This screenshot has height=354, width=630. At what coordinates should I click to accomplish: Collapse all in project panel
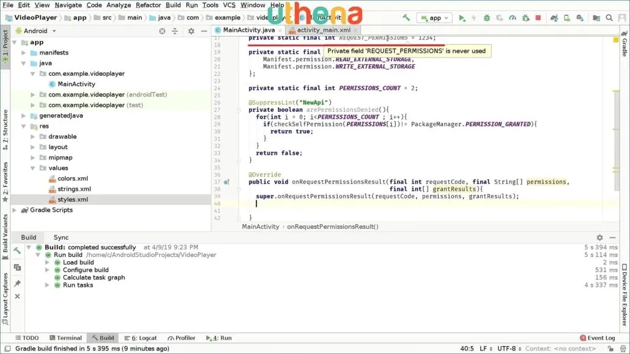175,31
